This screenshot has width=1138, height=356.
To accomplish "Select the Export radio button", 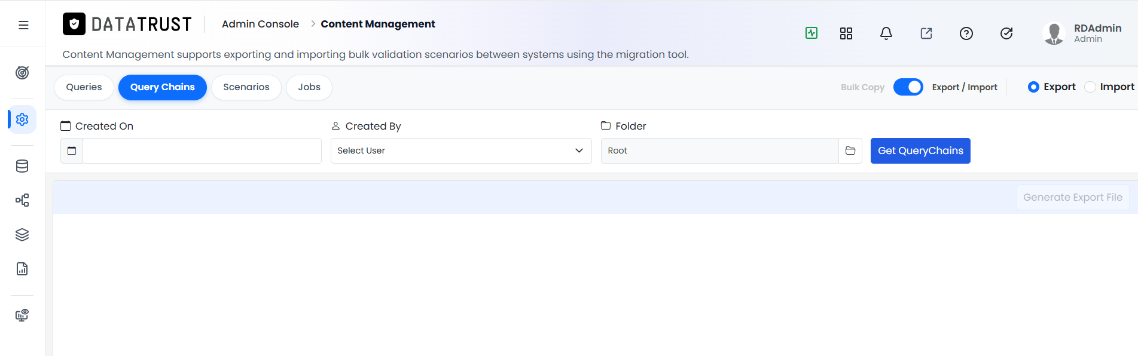I will click(1033, 87).
